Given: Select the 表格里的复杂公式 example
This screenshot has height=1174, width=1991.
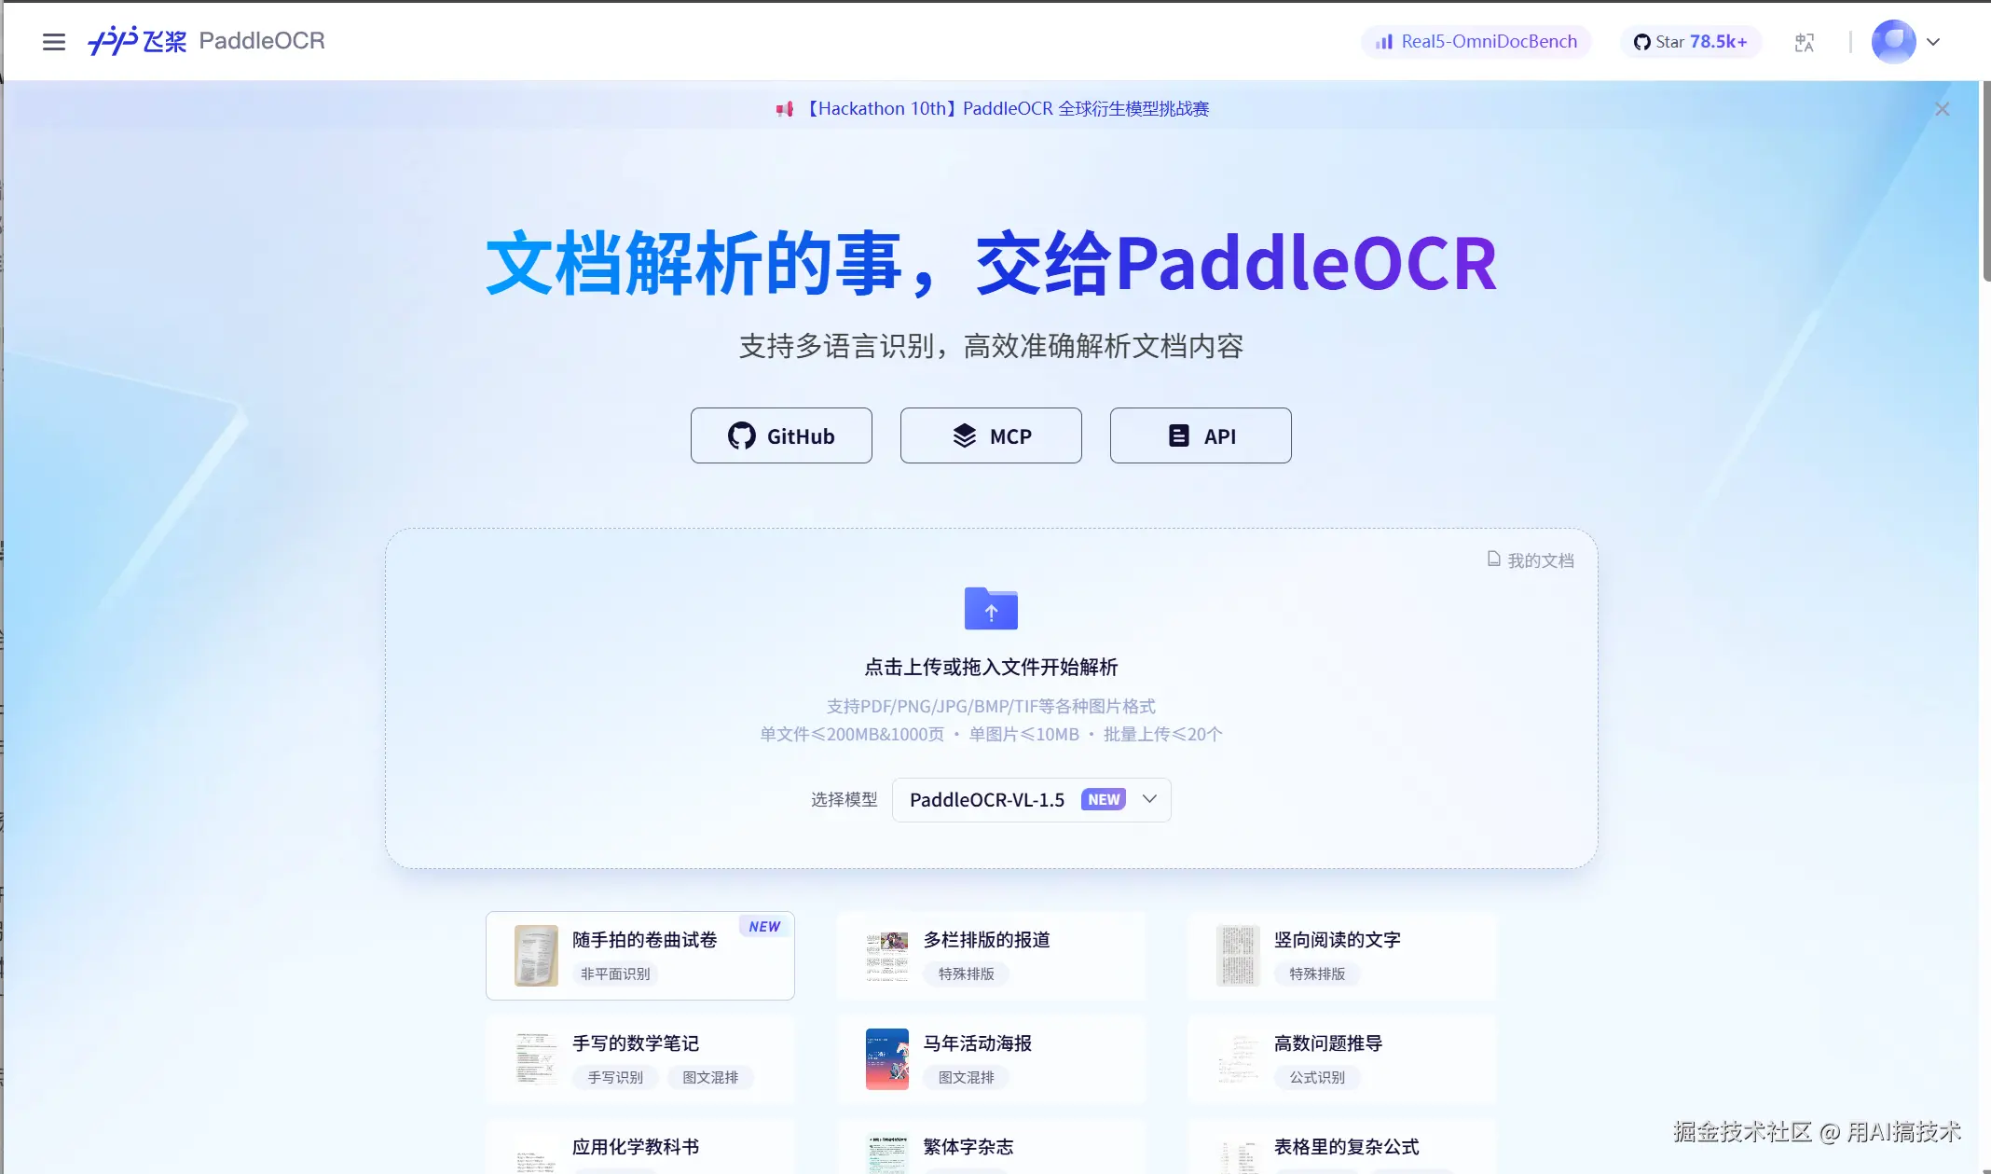Looking at the screenshot, I should click(1341, 1147).
